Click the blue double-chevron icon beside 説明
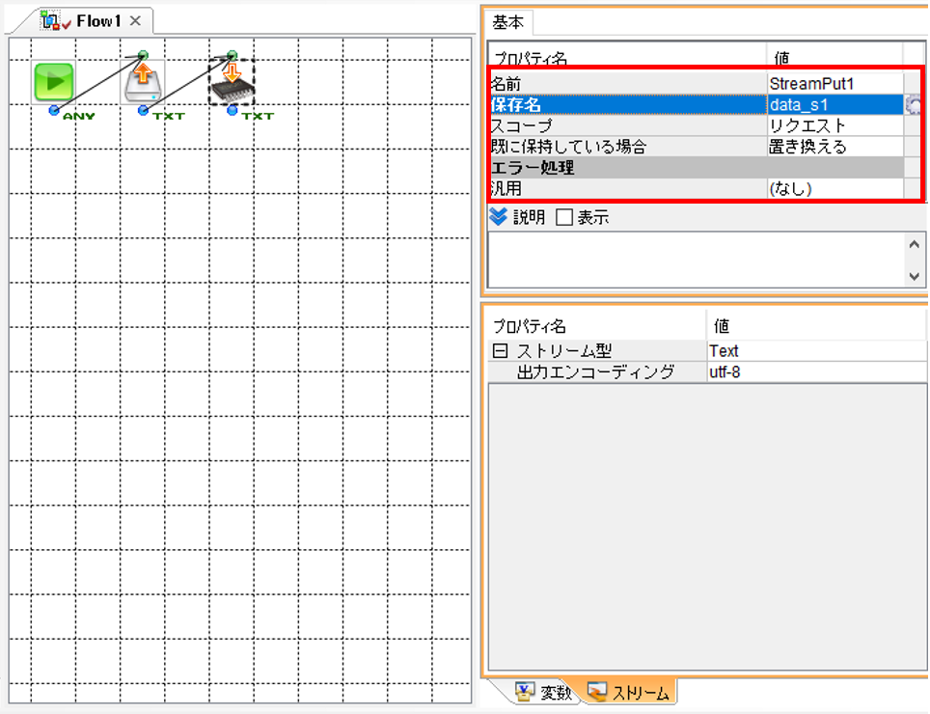 point(498,216)
